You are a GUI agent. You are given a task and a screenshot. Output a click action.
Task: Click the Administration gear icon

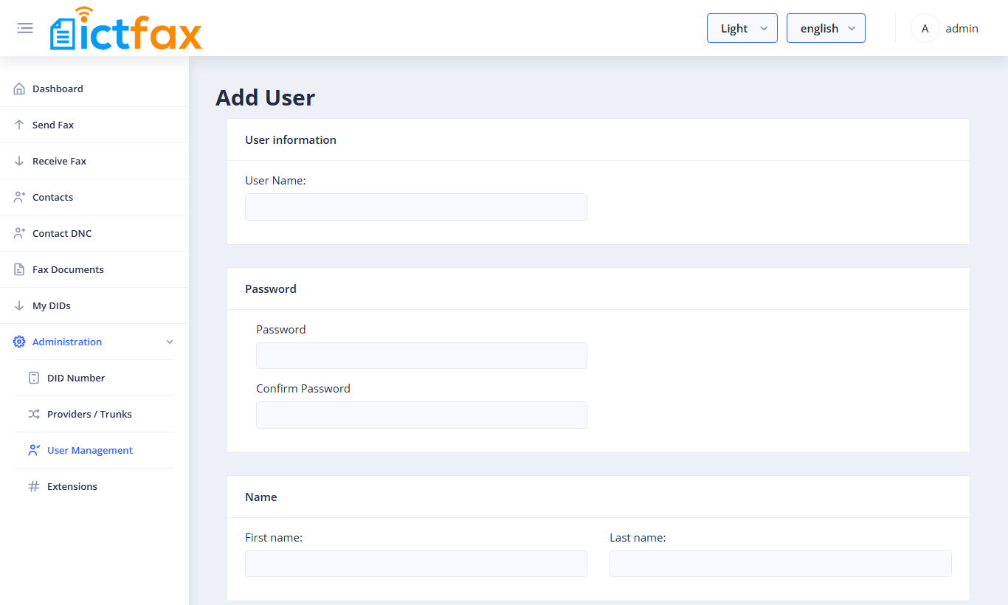tap(19, 342)
